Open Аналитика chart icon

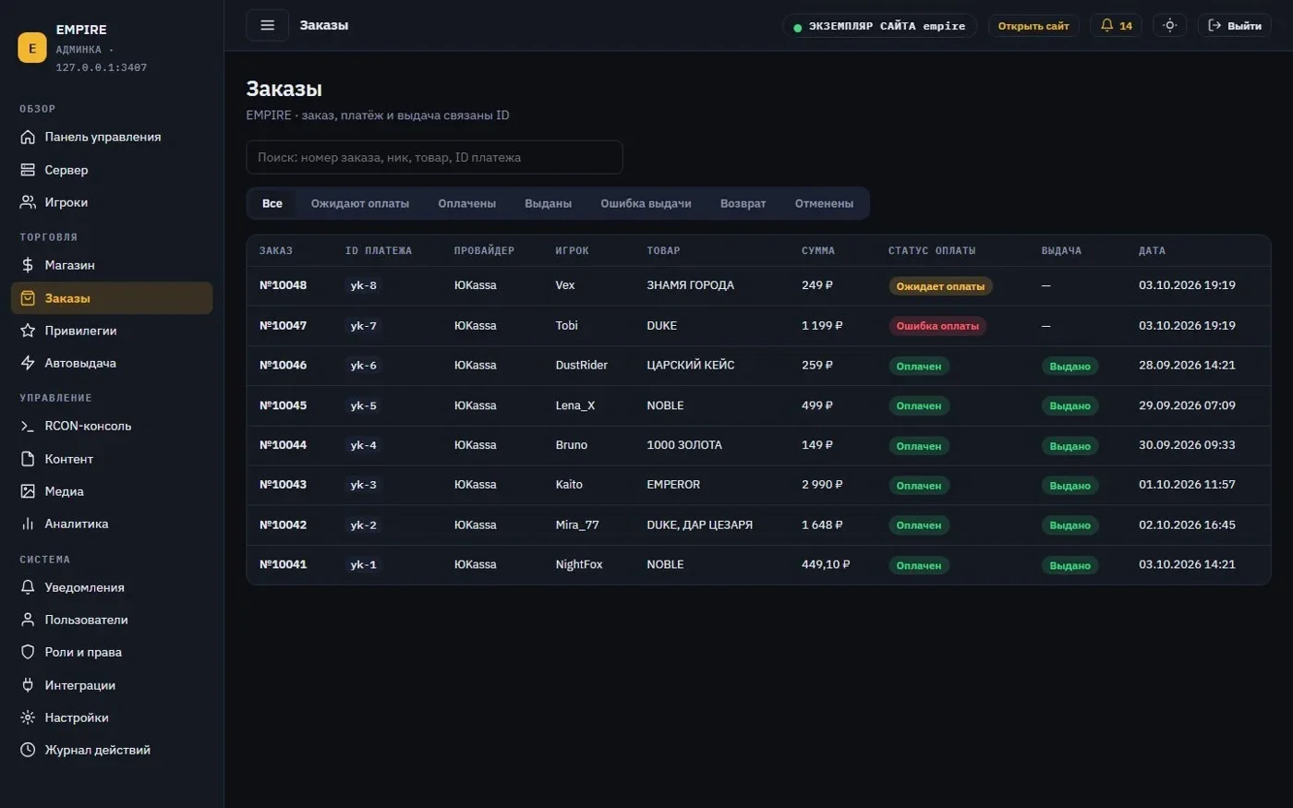point(28,524)
